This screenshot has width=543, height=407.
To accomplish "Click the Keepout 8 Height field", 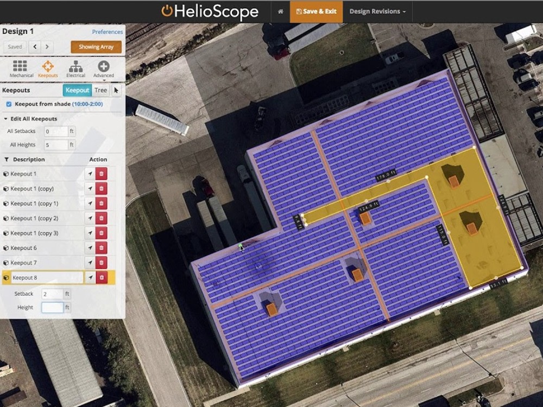I will [53, 307].
